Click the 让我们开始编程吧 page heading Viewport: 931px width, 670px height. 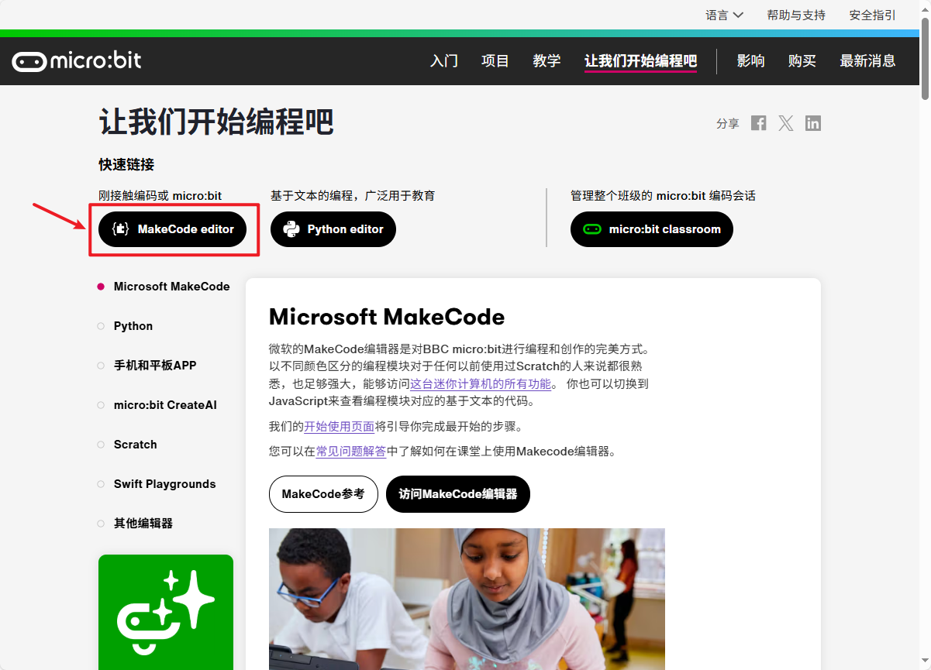click(216, 122)
